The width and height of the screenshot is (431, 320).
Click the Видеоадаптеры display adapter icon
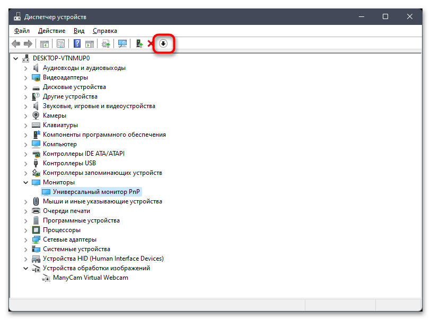click(x=36, y=78)
